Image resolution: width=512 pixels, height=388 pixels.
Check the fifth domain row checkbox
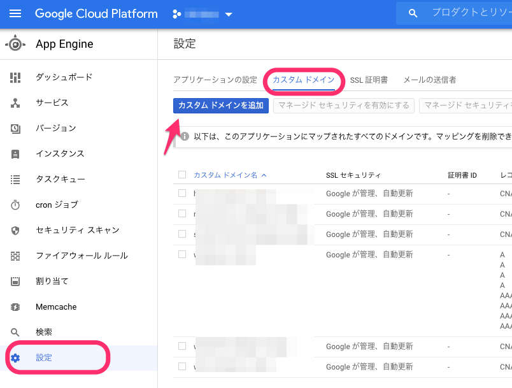182,346
